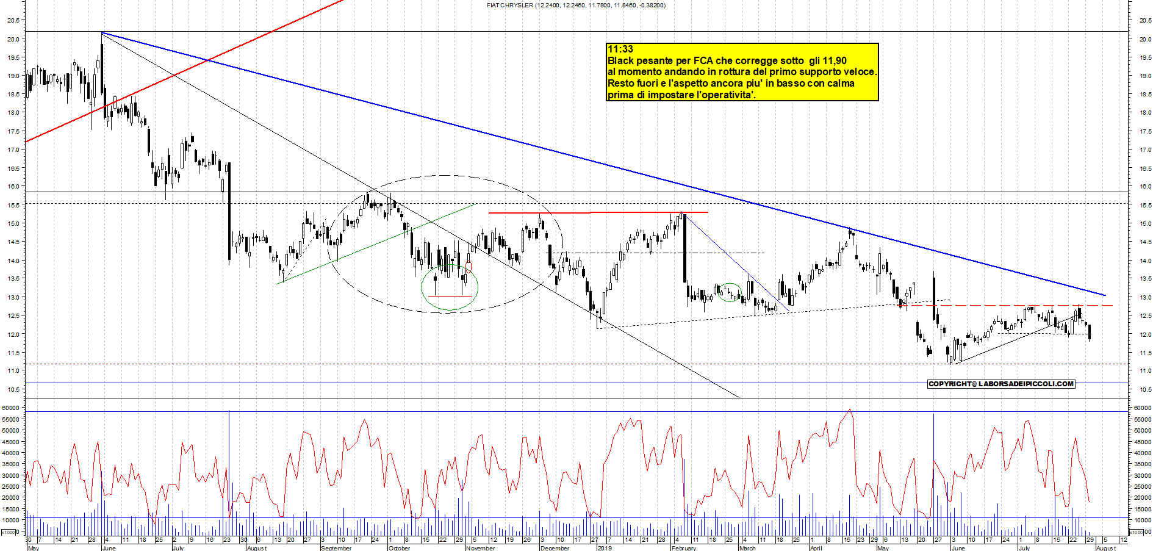
Task: Click the 2019 year label on the time axis
Action: (605, 548)
